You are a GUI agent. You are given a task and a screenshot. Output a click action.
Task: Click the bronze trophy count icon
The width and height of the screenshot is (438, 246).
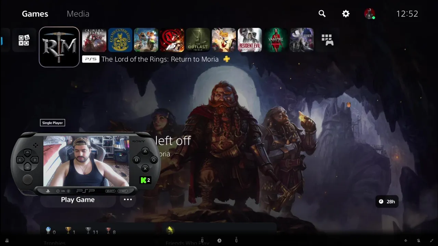pos(108,230)
